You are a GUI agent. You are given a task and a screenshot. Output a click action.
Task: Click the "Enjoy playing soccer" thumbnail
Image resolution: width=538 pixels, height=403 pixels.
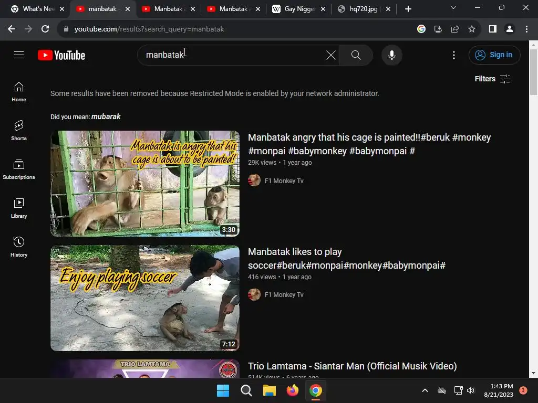click(145, 298)
